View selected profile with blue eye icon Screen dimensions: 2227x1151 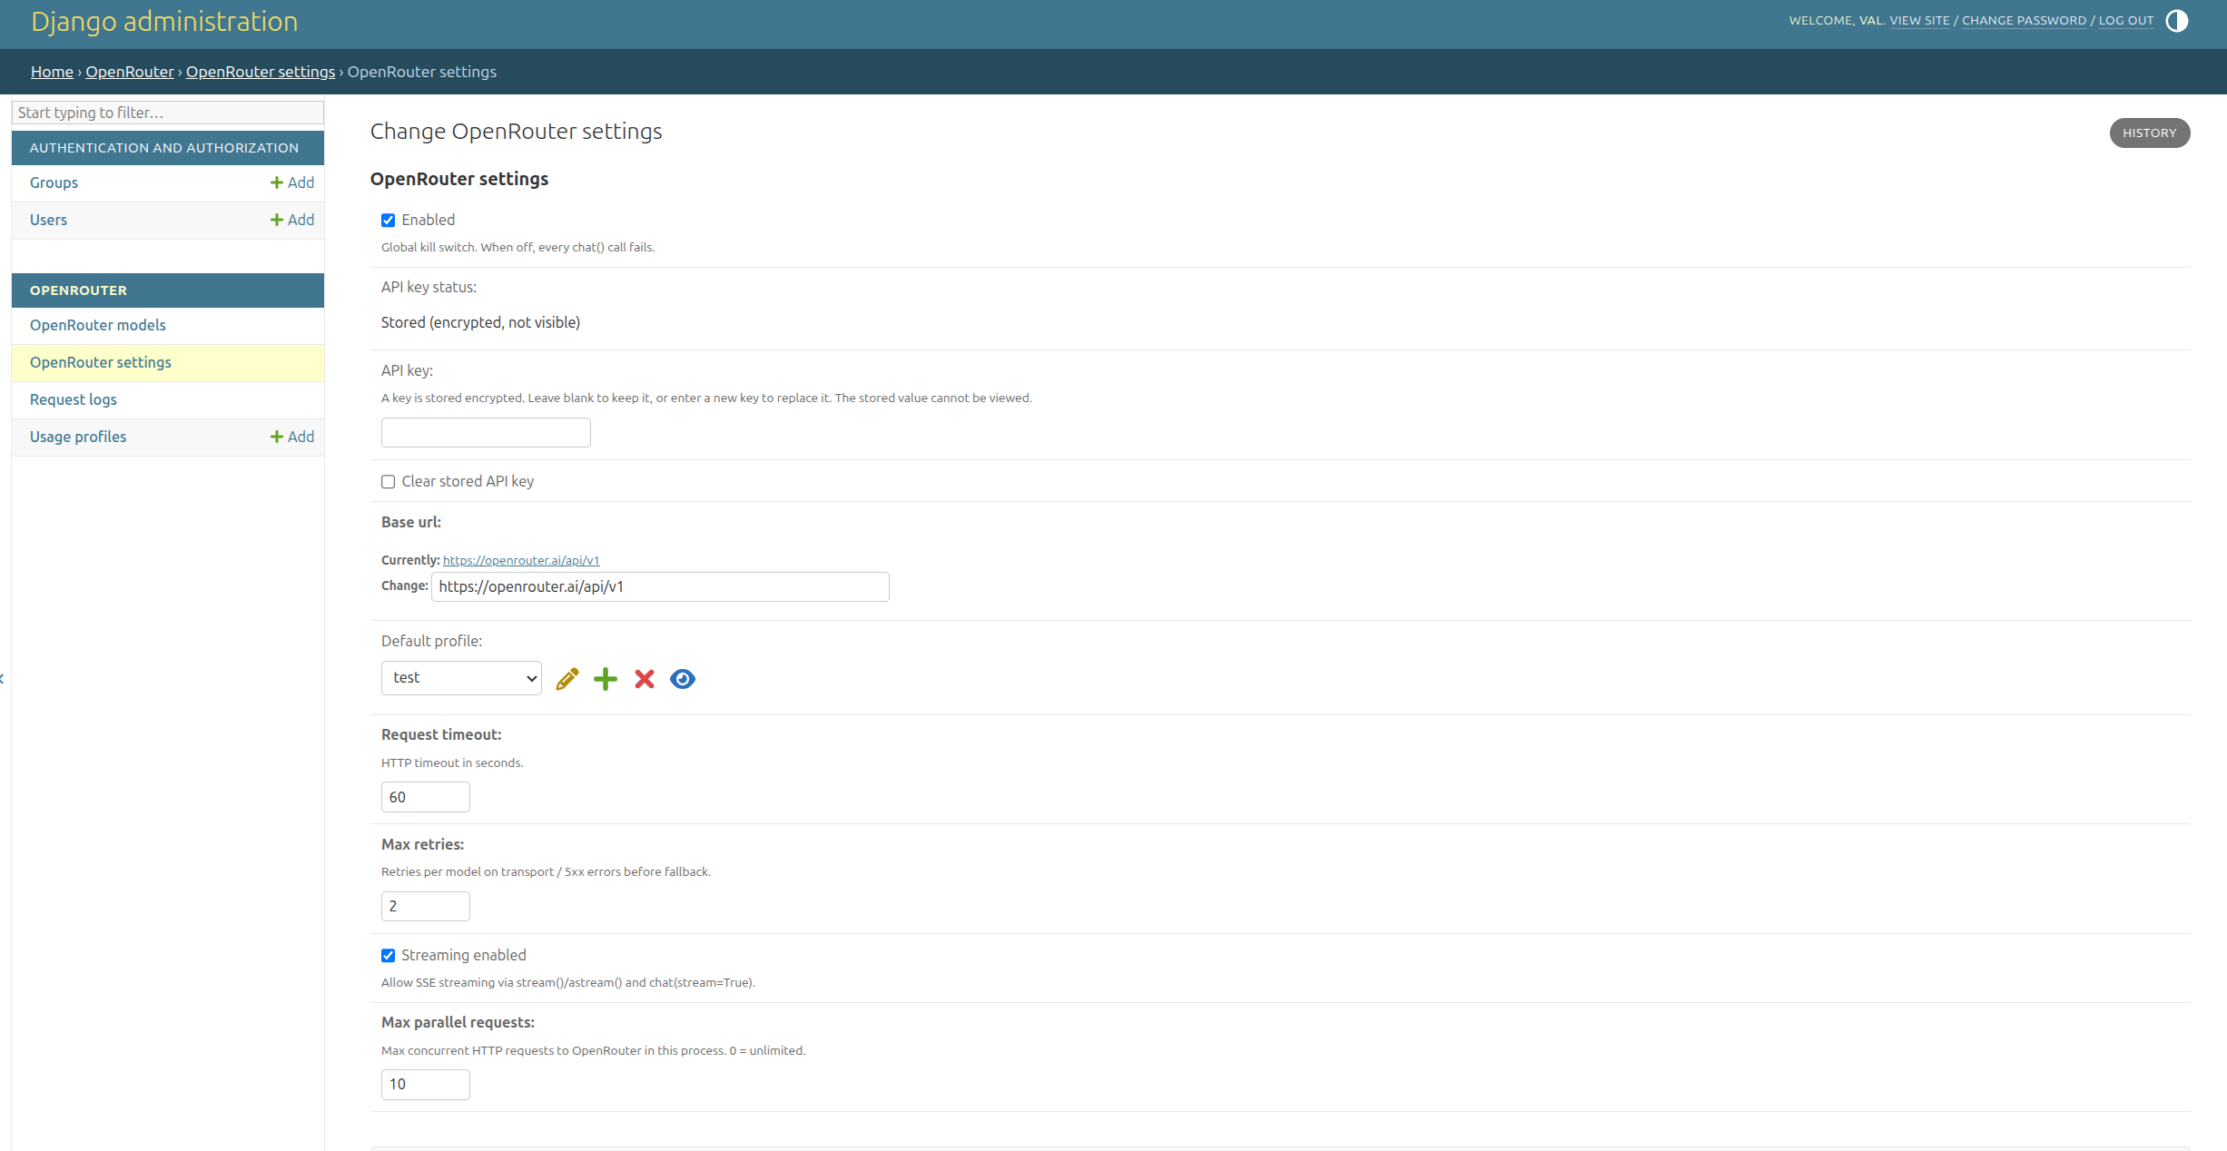click(x=683, y=679)
